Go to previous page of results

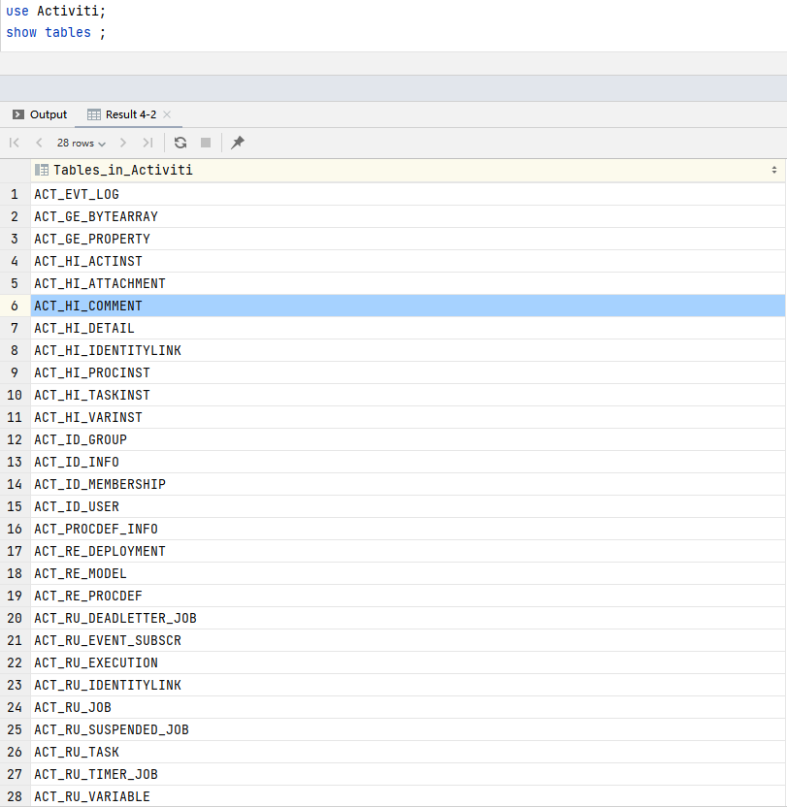(39, 143)
